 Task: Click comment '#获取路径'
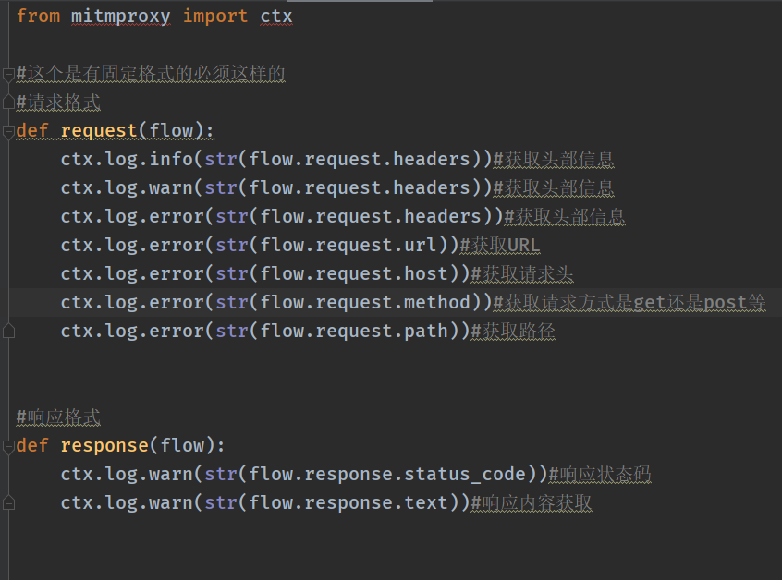click(x=513, y=331)
